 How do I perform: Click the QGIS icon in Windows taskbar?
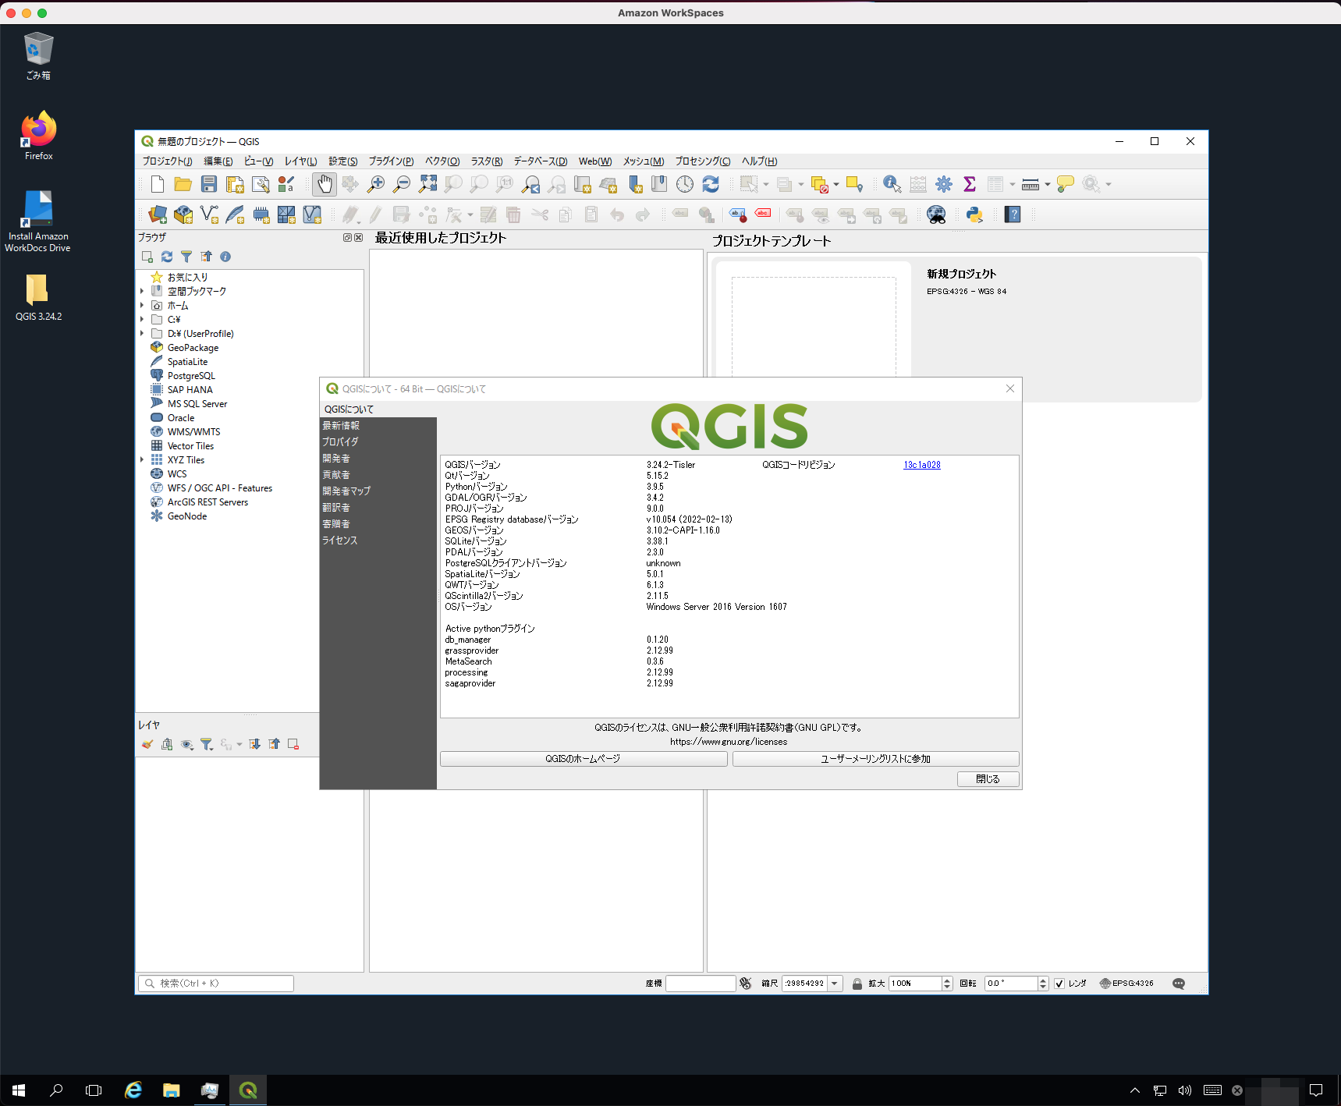coord(248,1090)
